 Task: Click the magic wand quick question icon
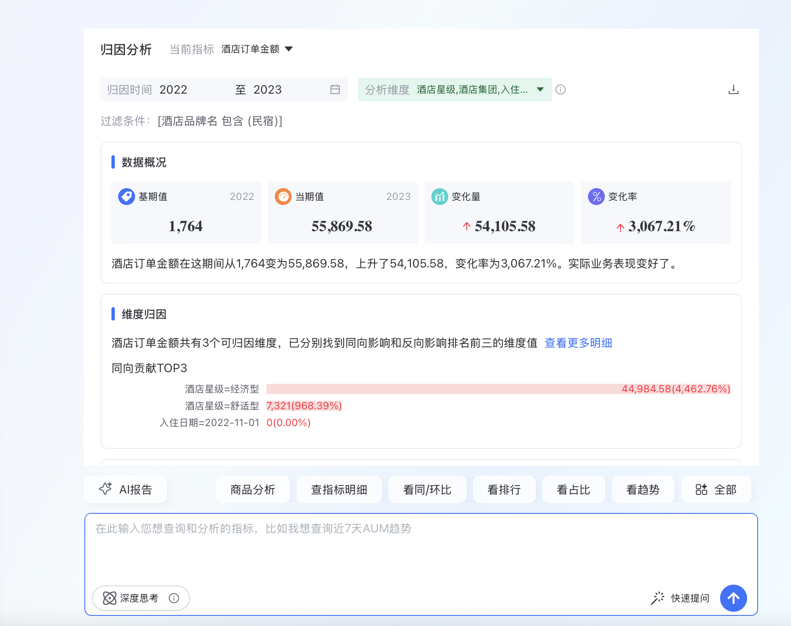pyautogui.click(x=658, y=598)
